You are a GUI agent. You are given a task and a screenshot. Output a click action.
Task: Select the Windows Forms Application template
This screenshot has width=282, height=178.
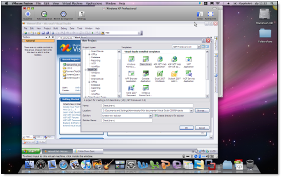click(131, 62)
